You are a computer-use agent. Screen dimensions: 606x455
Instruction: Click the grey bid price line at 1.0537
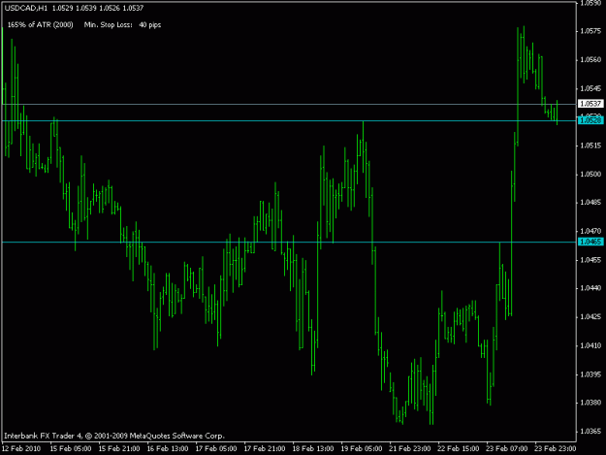click(289, 105)
